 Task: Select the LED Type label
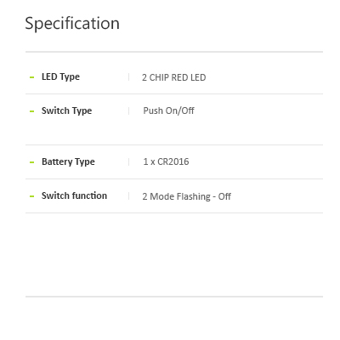(60, 77)
